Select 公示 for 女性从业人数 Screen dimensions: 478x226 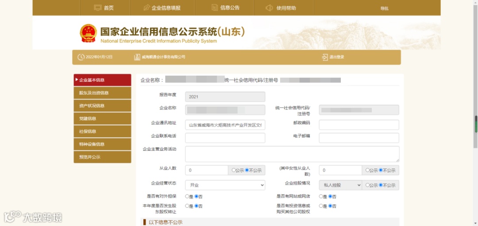pyautogui.click(x=367, y=170)
